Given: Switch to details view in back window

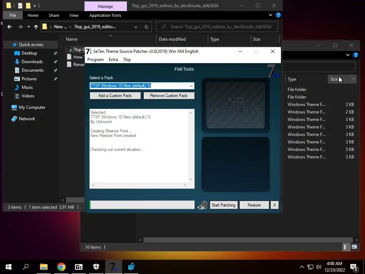Looking at the screenshot, I should 346,247.
